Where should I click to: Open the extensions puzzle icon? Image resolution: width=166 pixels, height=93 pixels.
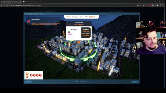coord(153,5)
